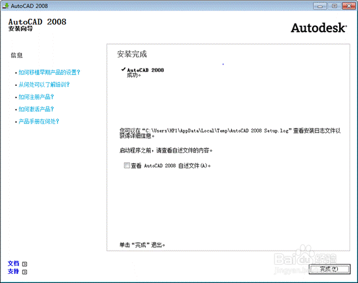Minimize the AutoCAD 2008 installer window
Image resolution: width=358 pixels, height=283 pixels.
(320, 6)
